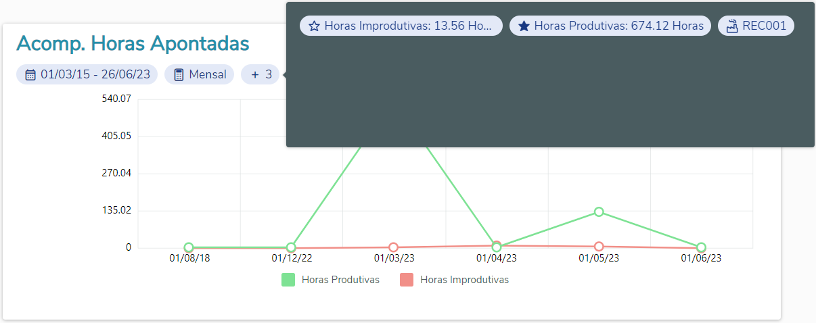Click the calculator icon beside Mensal

(x=179, y=75)
